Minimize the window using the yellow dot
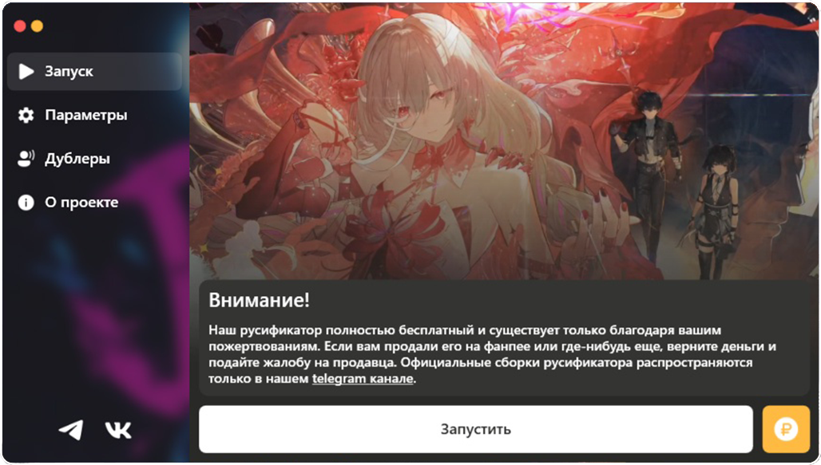The width and height of the screenshot is (821, 465). 38,26
